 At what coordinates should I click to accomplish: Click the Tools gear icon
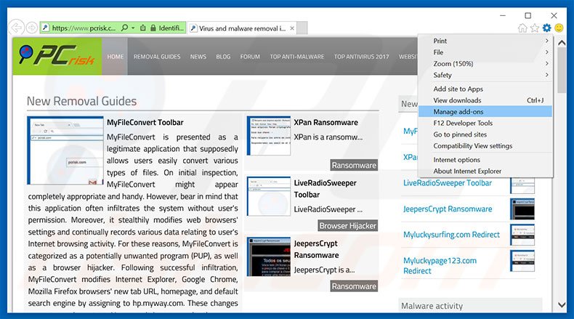[x=546, y=28]
